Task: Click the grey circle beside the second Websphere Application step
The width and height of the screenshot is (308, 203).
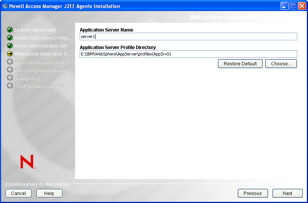Action: [10, 62]
